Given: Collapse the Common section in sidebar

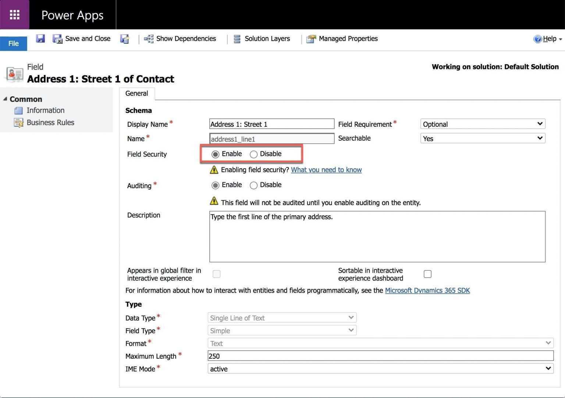Looking at the screenshot, I should click(x=5, y=99).
